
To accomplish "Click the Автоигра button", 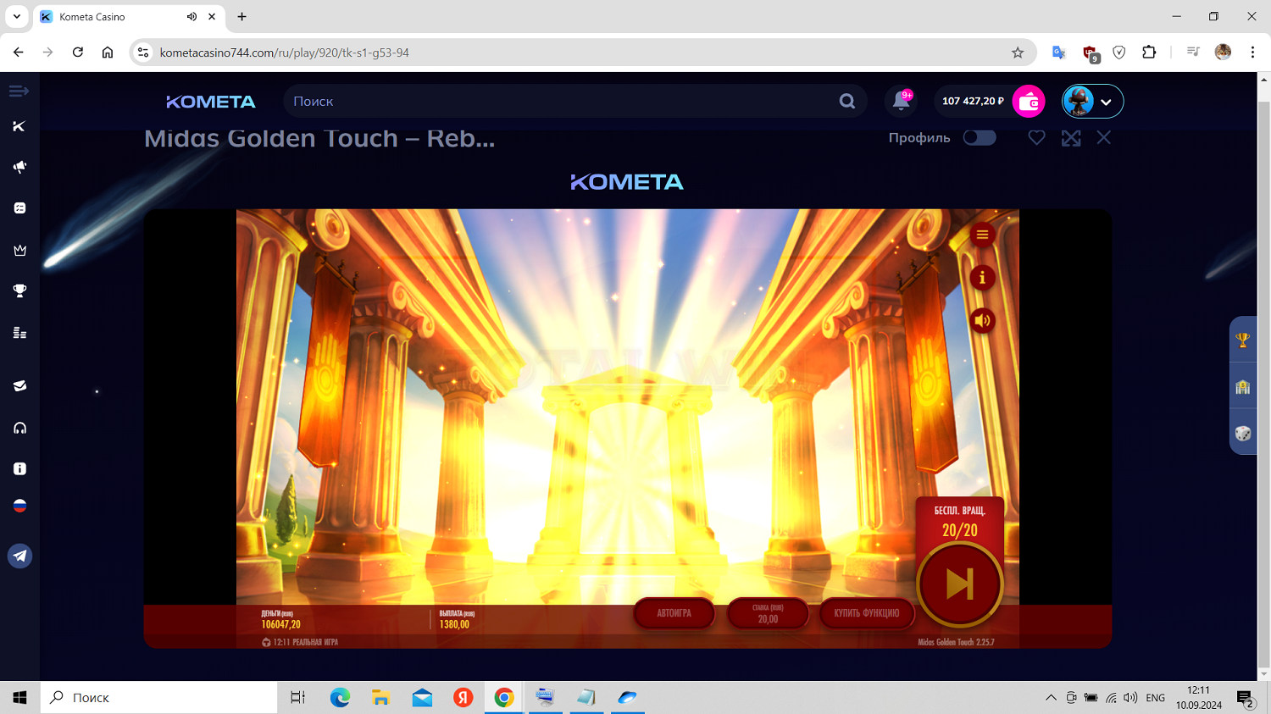I will pos(674,613).
